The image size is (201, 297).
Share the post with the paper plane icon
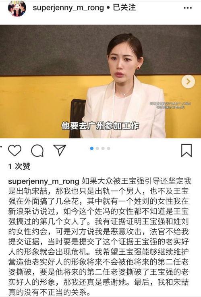pyautogui.click(x=60, y=150)
